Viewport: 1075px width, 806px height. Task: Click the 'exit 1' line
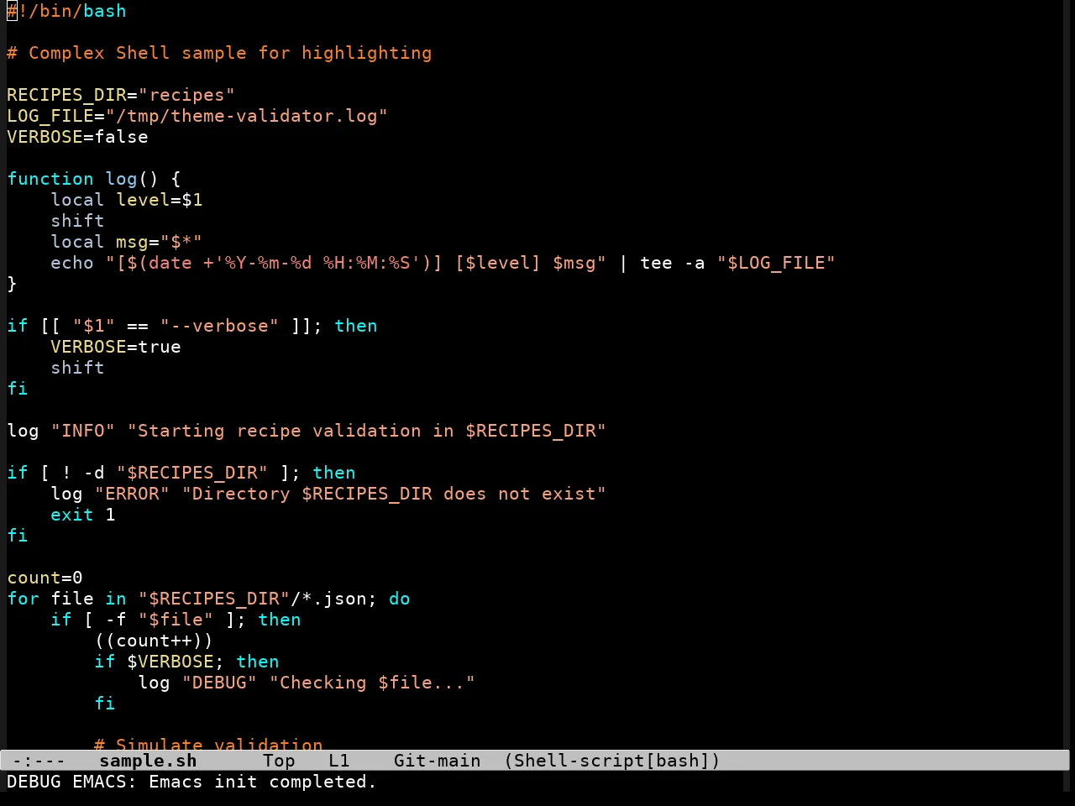click(83, 515)
